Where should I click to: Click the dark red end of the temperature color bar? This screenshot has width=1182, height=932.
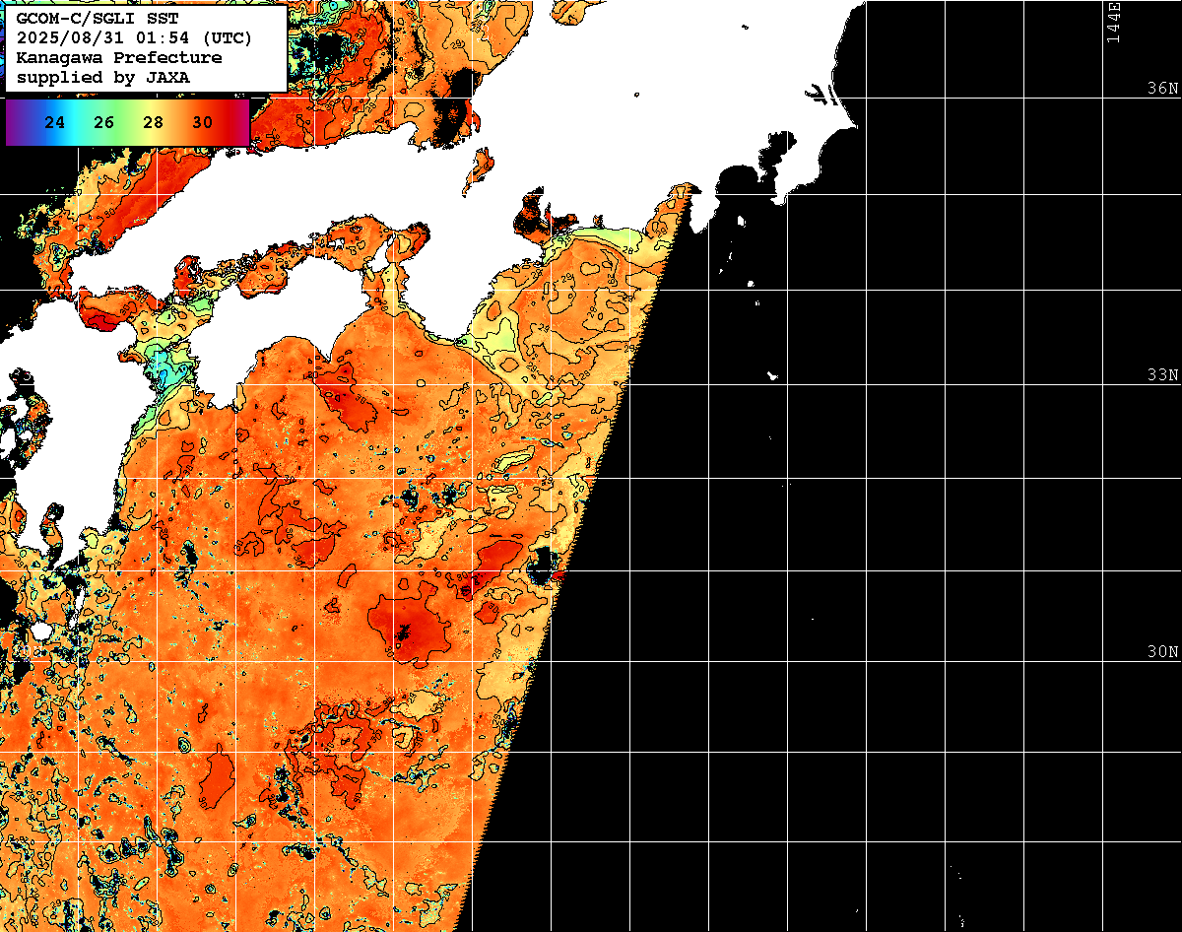click(239, 122)
